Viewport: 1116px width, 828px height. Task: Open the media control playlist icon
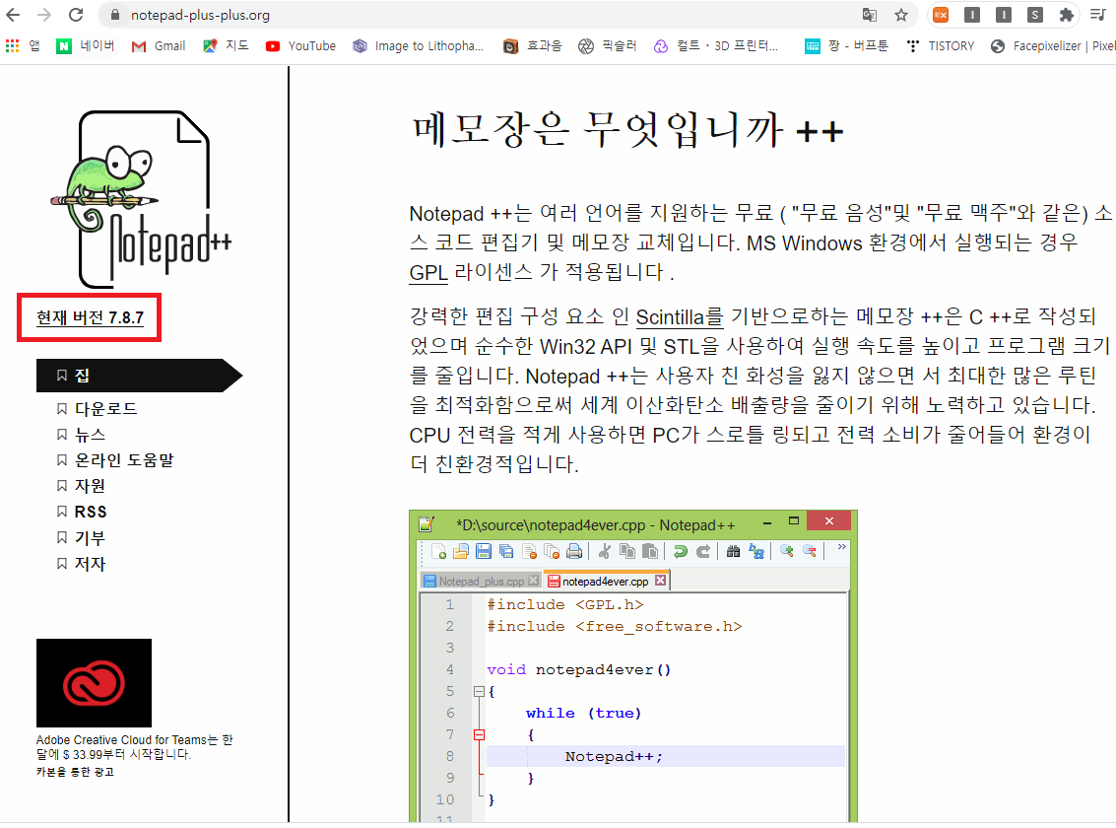(1097, 15)
